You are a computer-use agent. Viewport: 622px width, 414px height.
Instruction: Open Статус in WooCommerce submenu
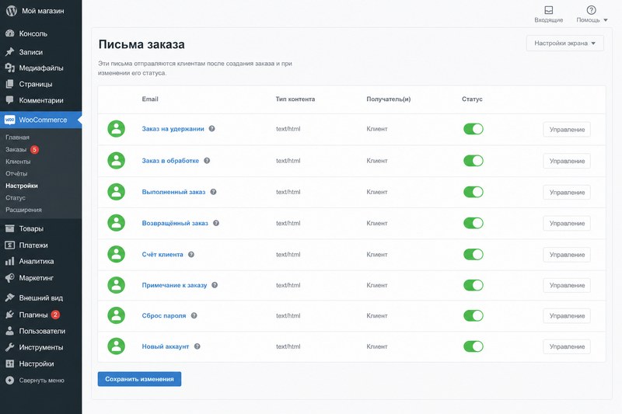16,197
